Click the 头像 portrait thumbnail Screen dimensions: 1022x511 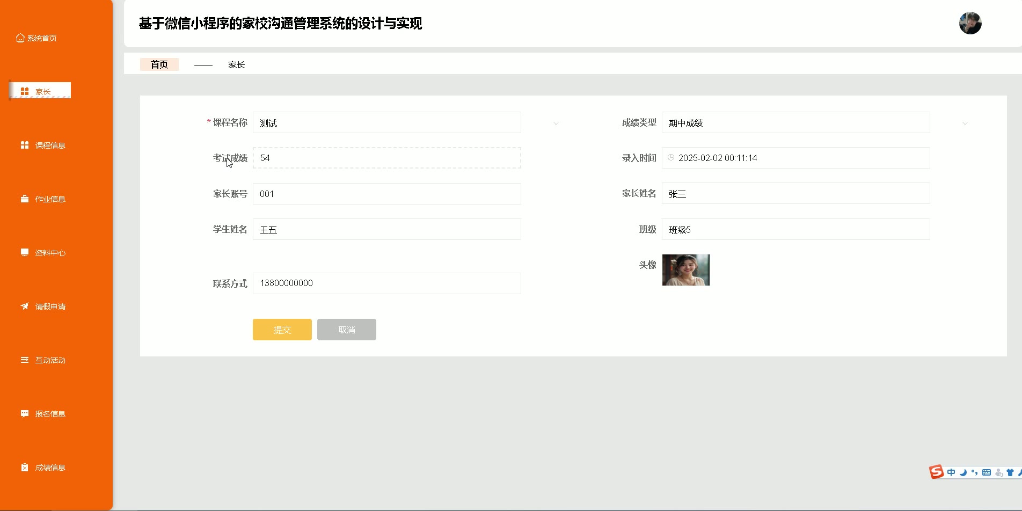[x=686, y=270]
